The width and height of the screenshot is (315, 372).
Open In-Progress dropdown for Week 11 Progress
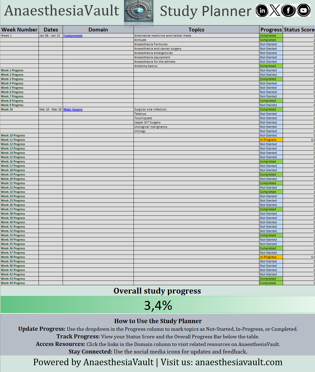271,140
